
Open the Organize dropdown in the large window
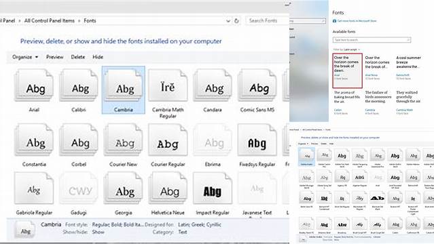(x=25, y=57)
